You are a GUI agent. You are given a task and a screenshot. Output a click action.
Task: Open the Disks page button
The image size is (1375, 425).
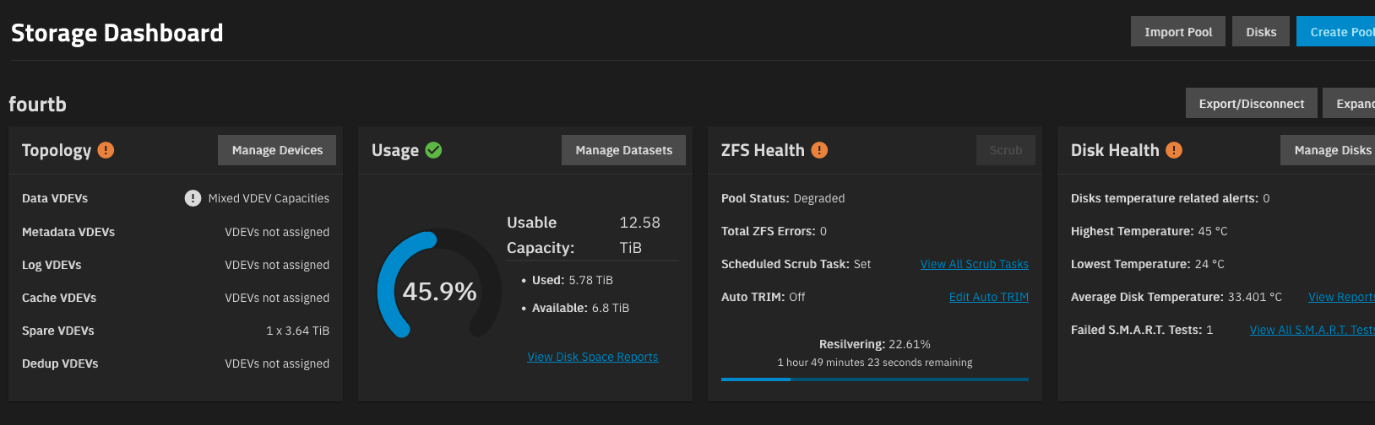[x=1261, y=32]
